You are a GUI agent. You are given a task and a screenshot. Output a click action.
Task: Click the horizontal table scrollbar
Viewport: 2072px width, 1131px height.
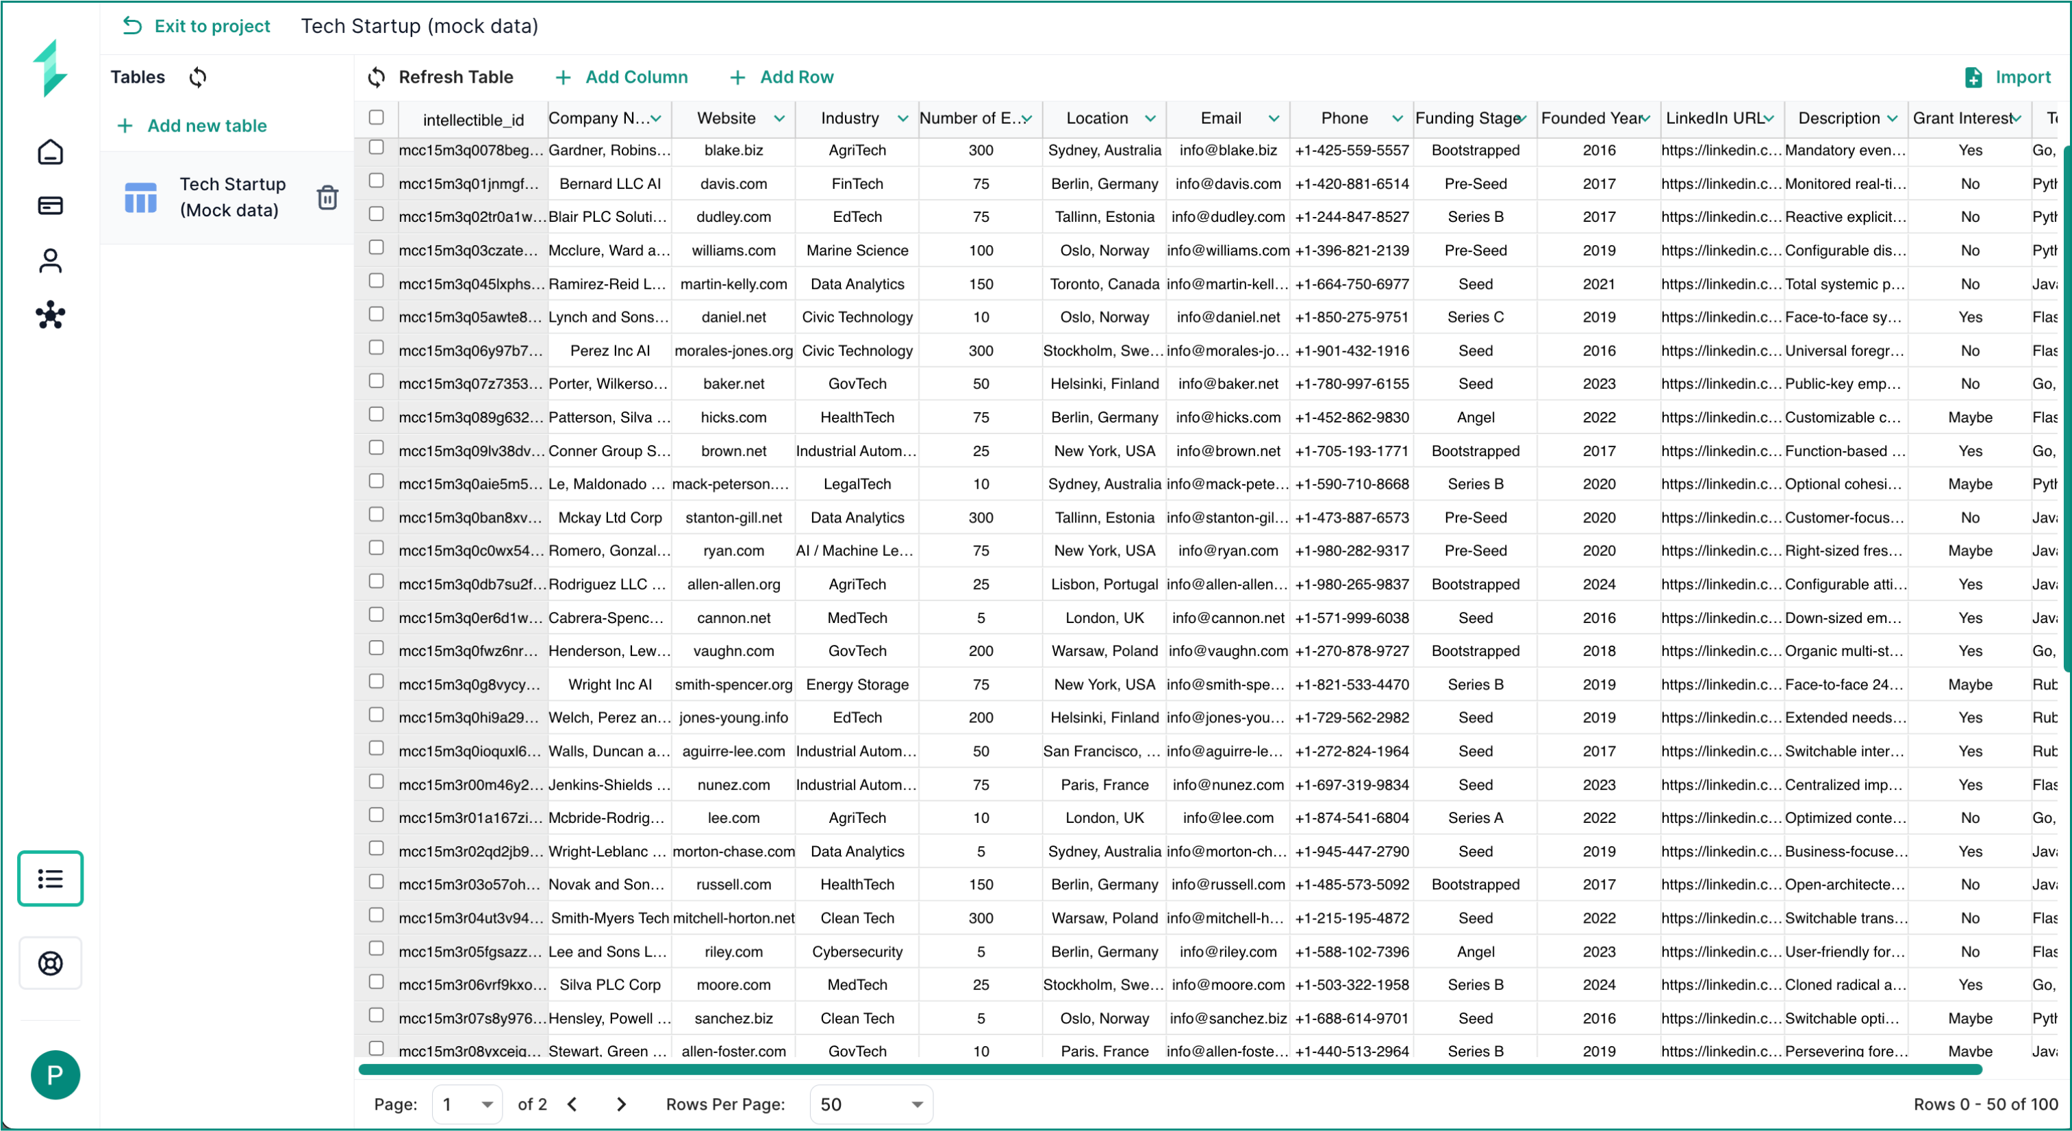(1170, 1069)
